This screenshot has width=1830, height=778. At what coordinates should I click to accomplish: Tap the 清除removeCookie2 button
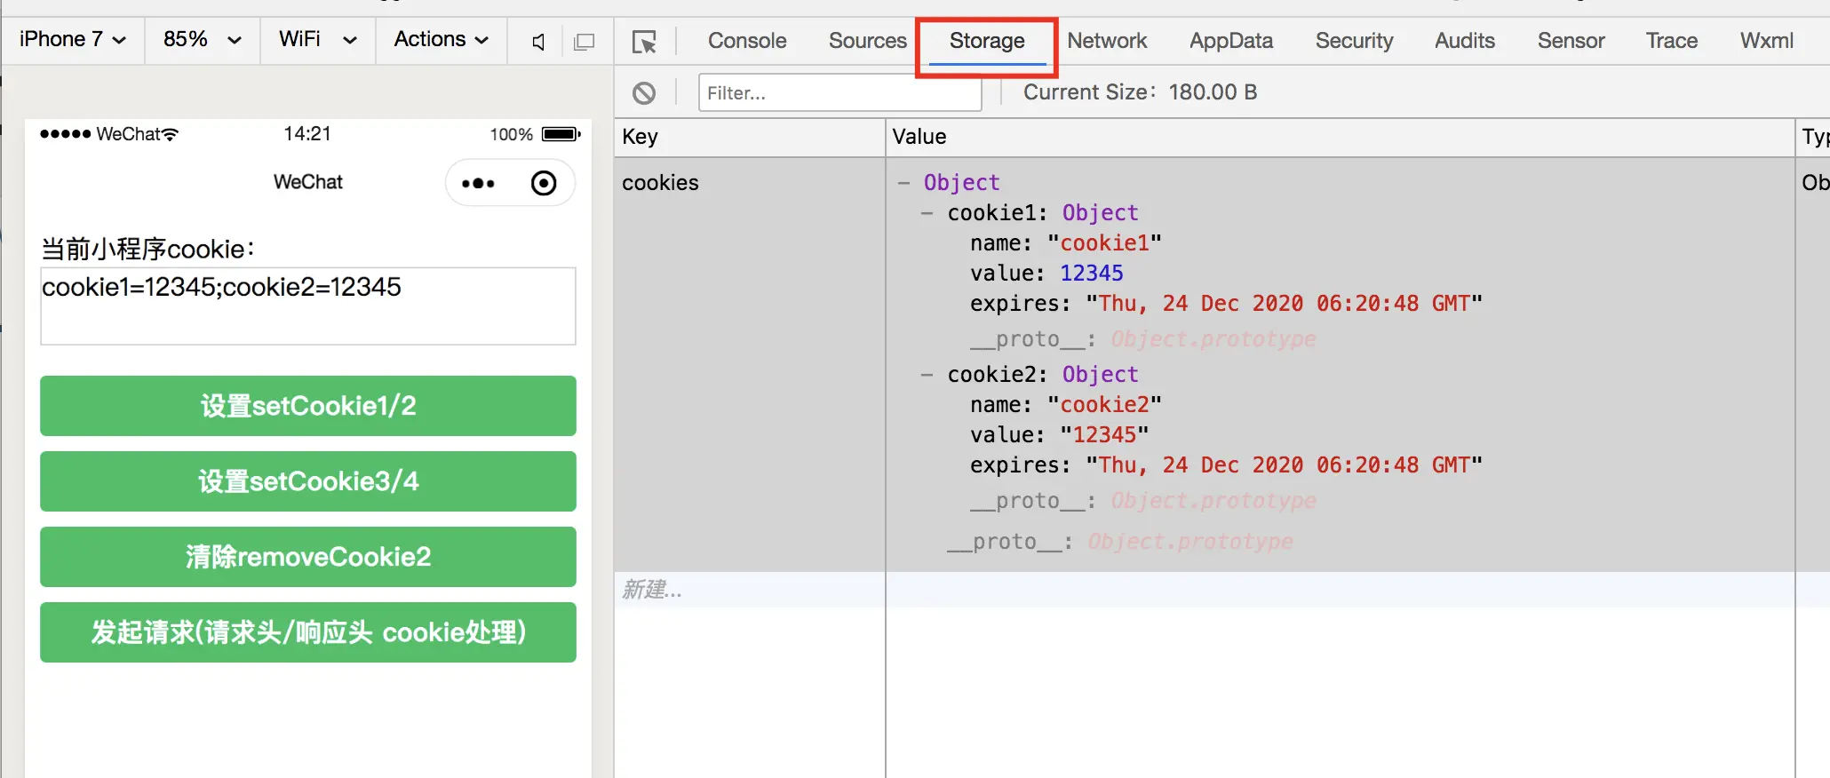point(308,557)
